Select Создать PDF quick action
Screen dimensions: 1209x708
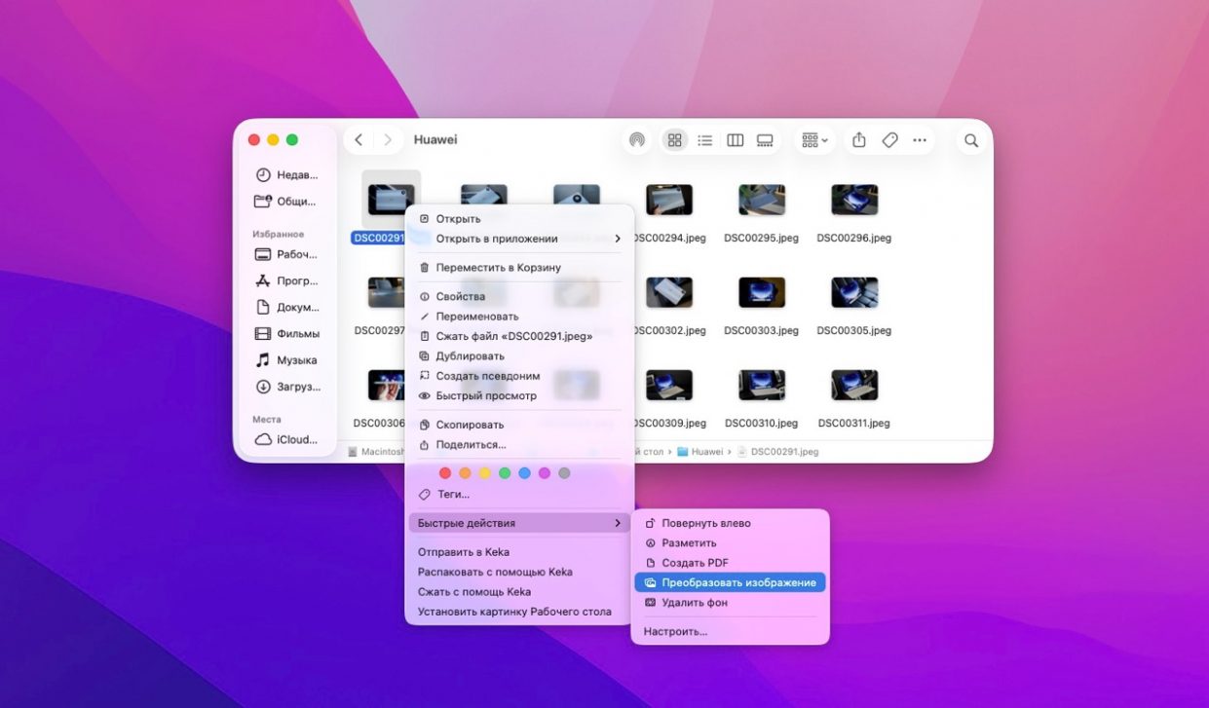730,563
